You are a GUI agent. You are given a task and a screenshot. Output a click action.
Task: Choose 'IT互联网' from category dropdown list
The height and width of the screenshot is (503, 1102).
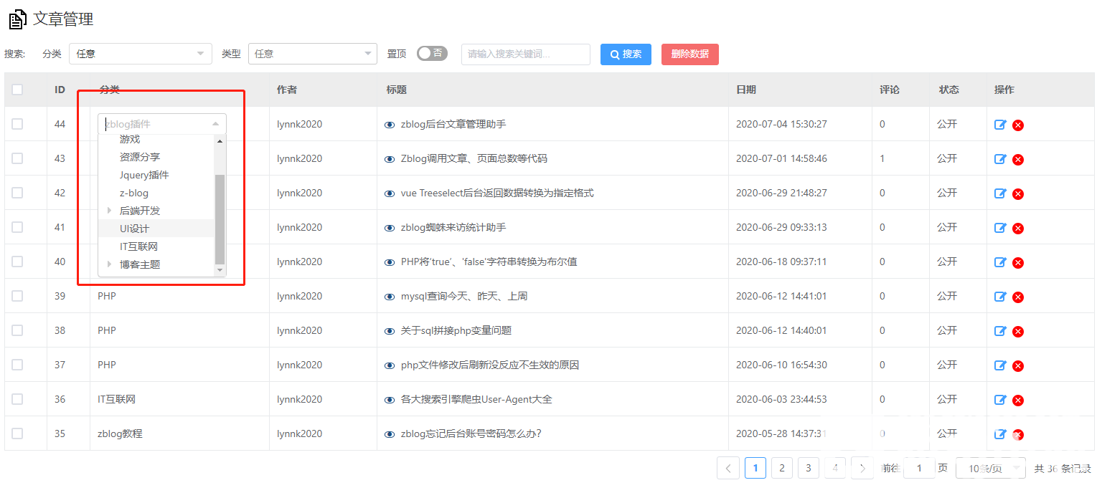[x=138, y=246]
